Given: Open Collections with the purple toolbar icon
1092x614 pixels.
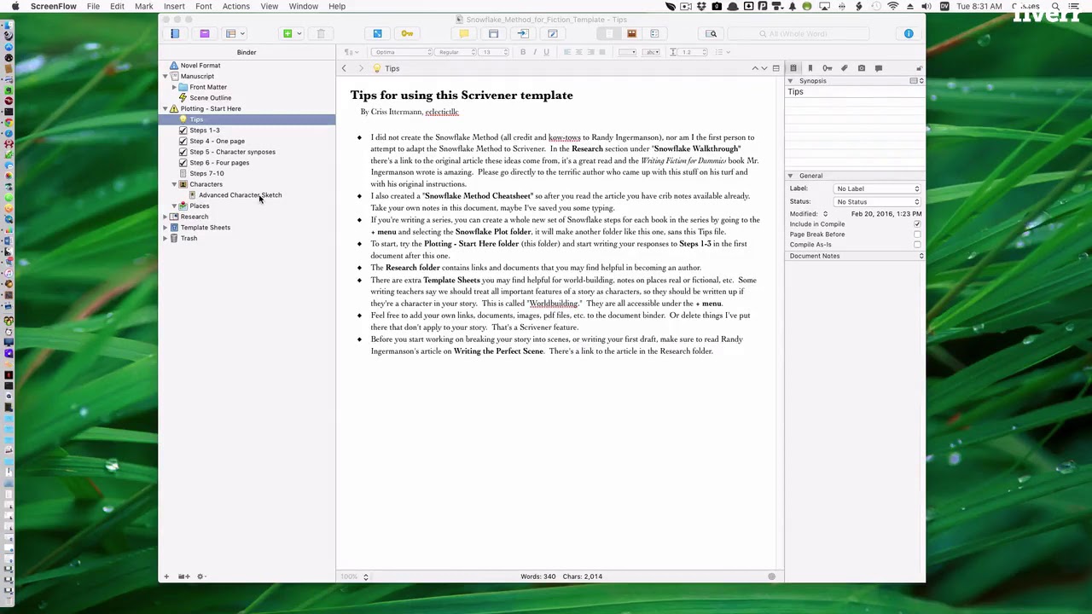Looking at the screenshot, I should pyautogui.click(x=205, y=33).
